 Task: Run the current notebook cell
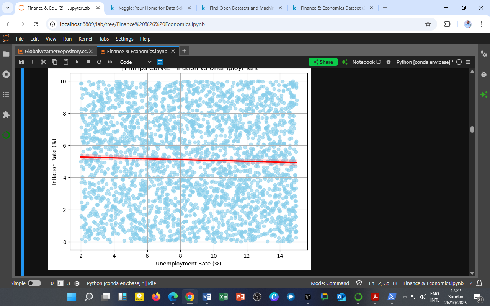(x=77, y=62)
